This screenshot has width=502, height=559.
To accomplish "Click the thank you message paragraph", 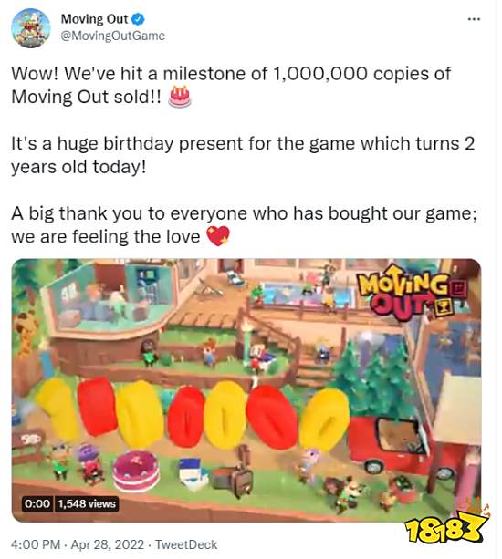I will pos(244,225).
